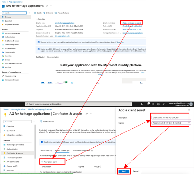Click the Home breadcrumb in the lower pane
The width and height of the screenshot is (194, 175).
point(6,109)
